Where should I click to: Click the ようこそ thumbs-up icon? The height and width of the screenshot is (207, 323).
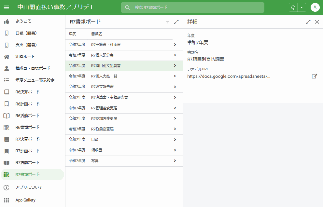point(7,21)
